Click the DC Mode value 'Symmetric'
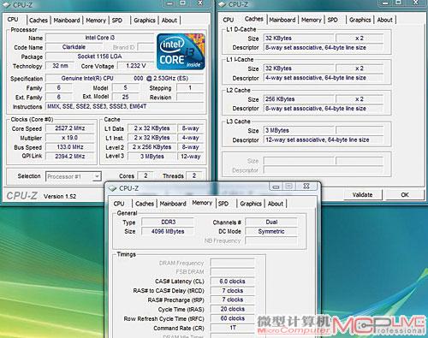This screenshot has width=428, height=338. click(x=271, y=231)
